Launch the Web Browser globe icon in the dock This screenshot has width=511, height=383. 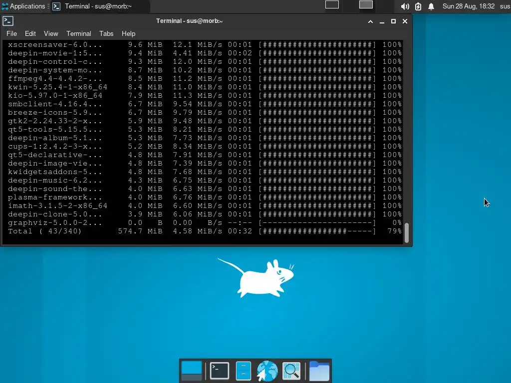(x=267, y=371)
